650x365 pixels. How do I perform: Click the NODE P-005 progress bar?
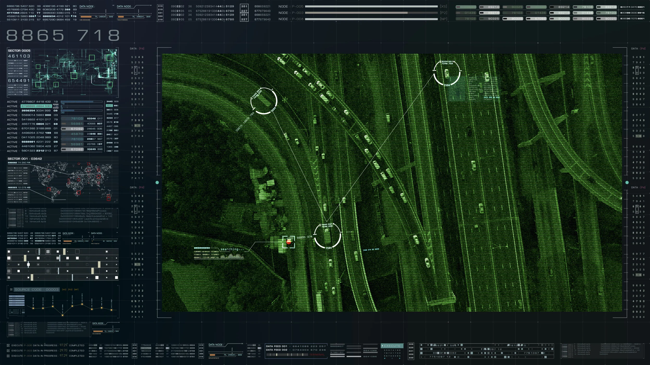[x=371, y=6]
